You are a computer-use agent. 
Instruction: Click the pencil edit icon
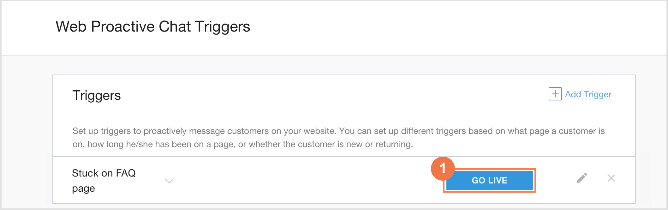point(582,178)
